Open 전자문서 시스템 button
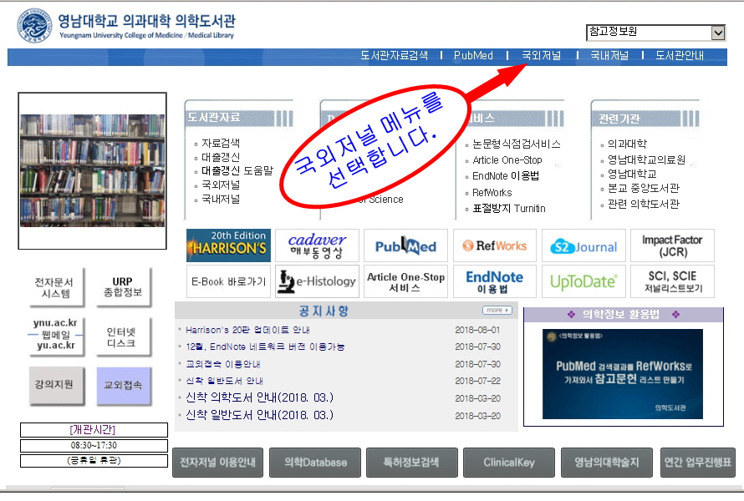744x501 pixels. coord(55,287)
